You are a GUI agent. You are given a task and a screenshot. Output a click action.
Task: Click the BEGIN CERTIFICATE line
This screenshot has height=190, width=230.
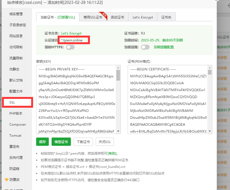point(153,69)
